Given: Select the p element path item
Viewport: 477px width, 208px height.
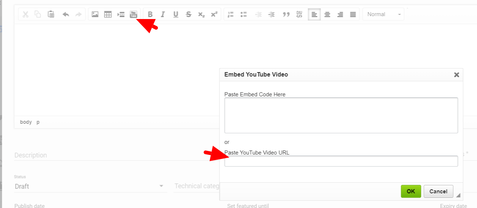Looking at the screenshot, I should pos(38,122).
